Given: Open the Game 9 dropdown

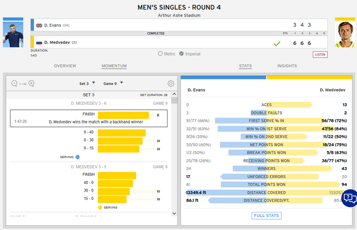Looking at the screenshot, I should coord(113,83).
